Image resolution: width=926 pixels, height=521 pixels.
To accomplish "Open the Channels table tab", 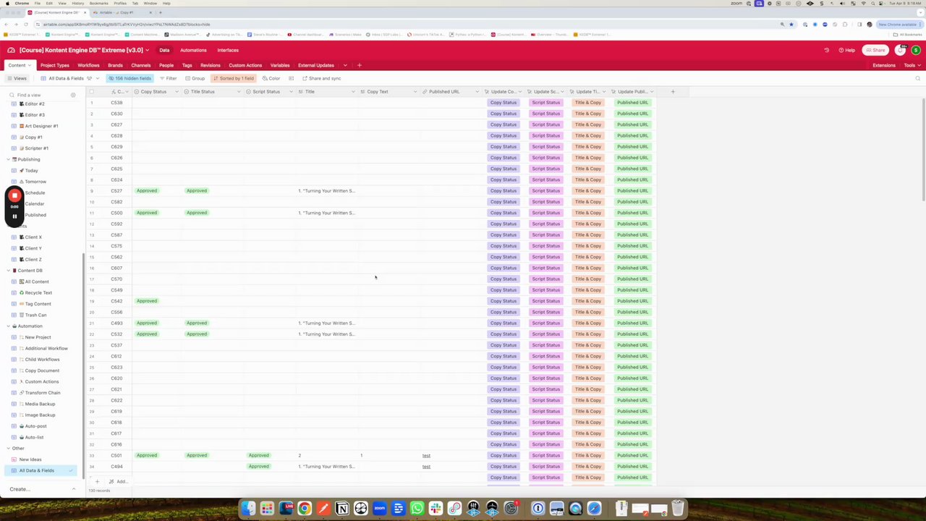I will (141, 65).
